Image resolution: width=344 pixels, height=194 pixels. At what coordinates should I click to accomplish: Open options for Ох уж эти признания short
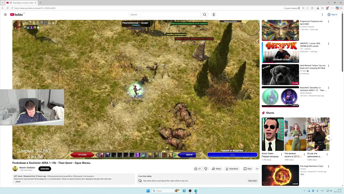(x=327, y=154)
